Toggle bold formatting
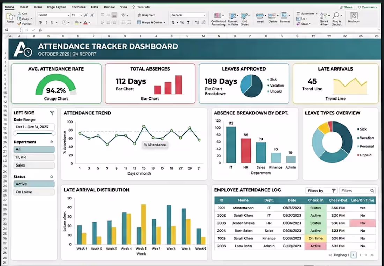384x266 pixels. click(40, 22)
